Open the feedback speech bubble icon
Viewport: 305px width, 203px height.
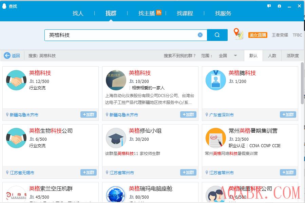tap(269, 6)
